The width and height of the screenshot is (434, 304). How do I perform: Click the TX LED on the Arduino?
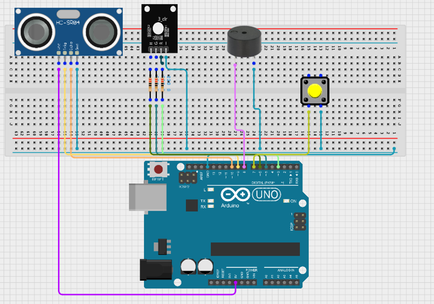pos(211,201)
